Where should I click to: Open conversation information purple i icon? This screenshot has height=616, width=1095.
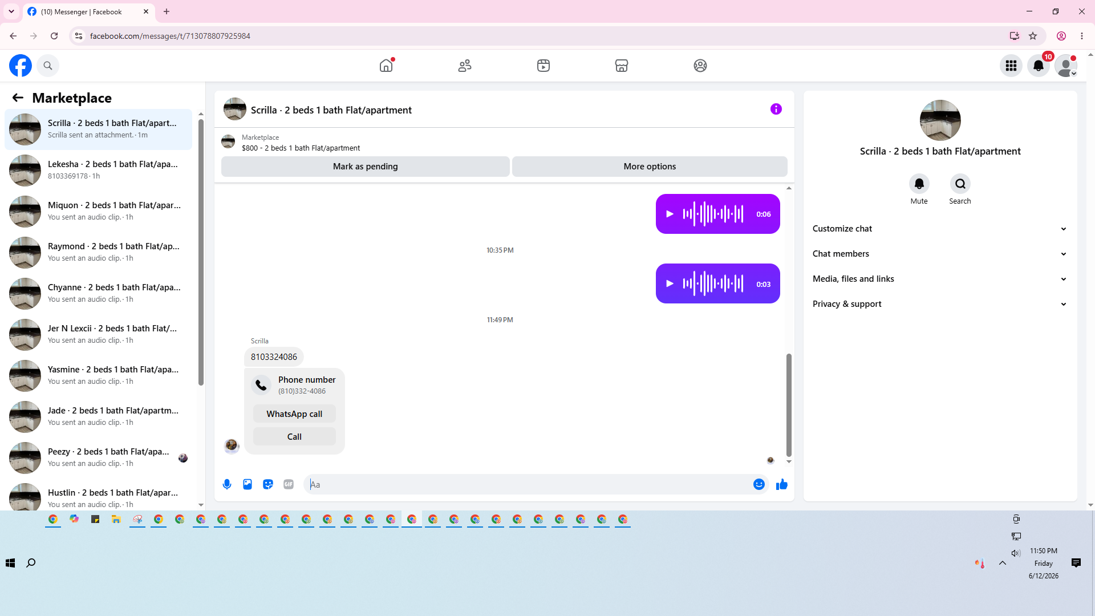[x=776, y=109]
